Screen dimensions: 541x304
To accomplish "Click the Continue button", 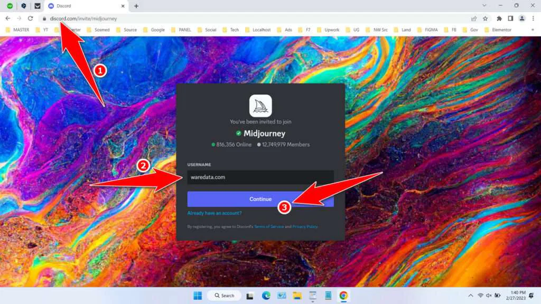I will click(x=260, y=199).
